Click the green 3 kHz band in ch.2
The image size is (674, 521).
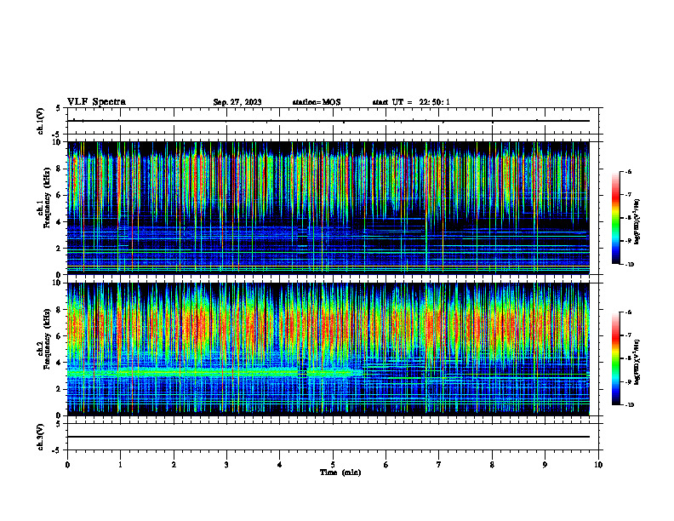tap(215, 373)
